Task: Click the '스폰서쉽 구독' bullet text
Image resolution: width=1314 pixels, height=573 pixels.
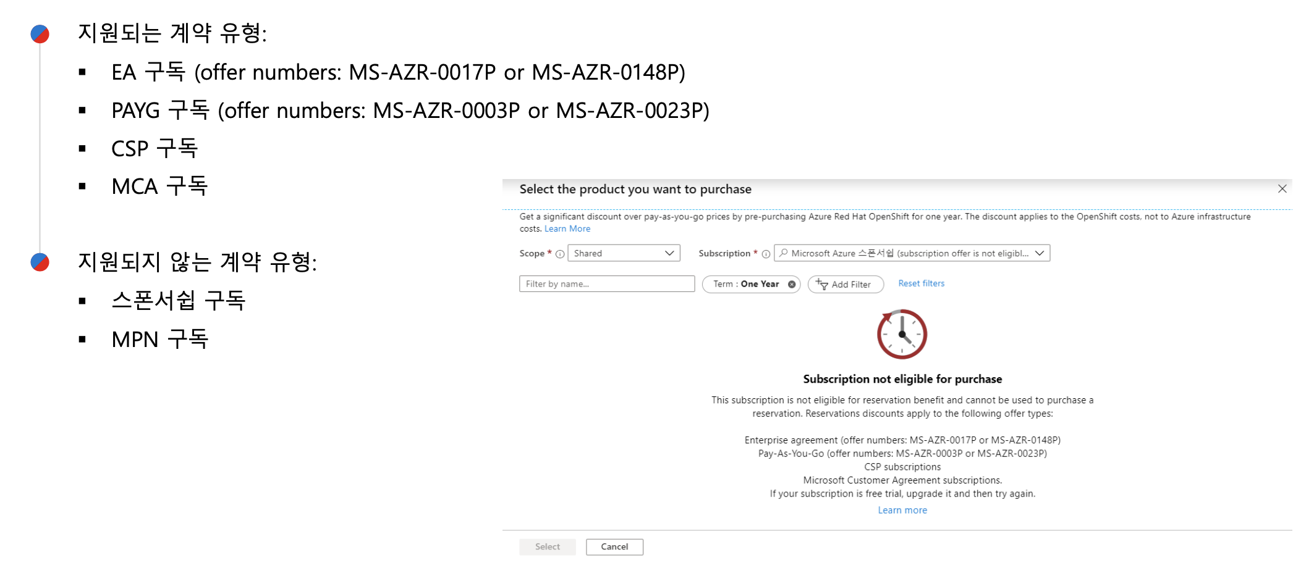Action: [179, 301]
